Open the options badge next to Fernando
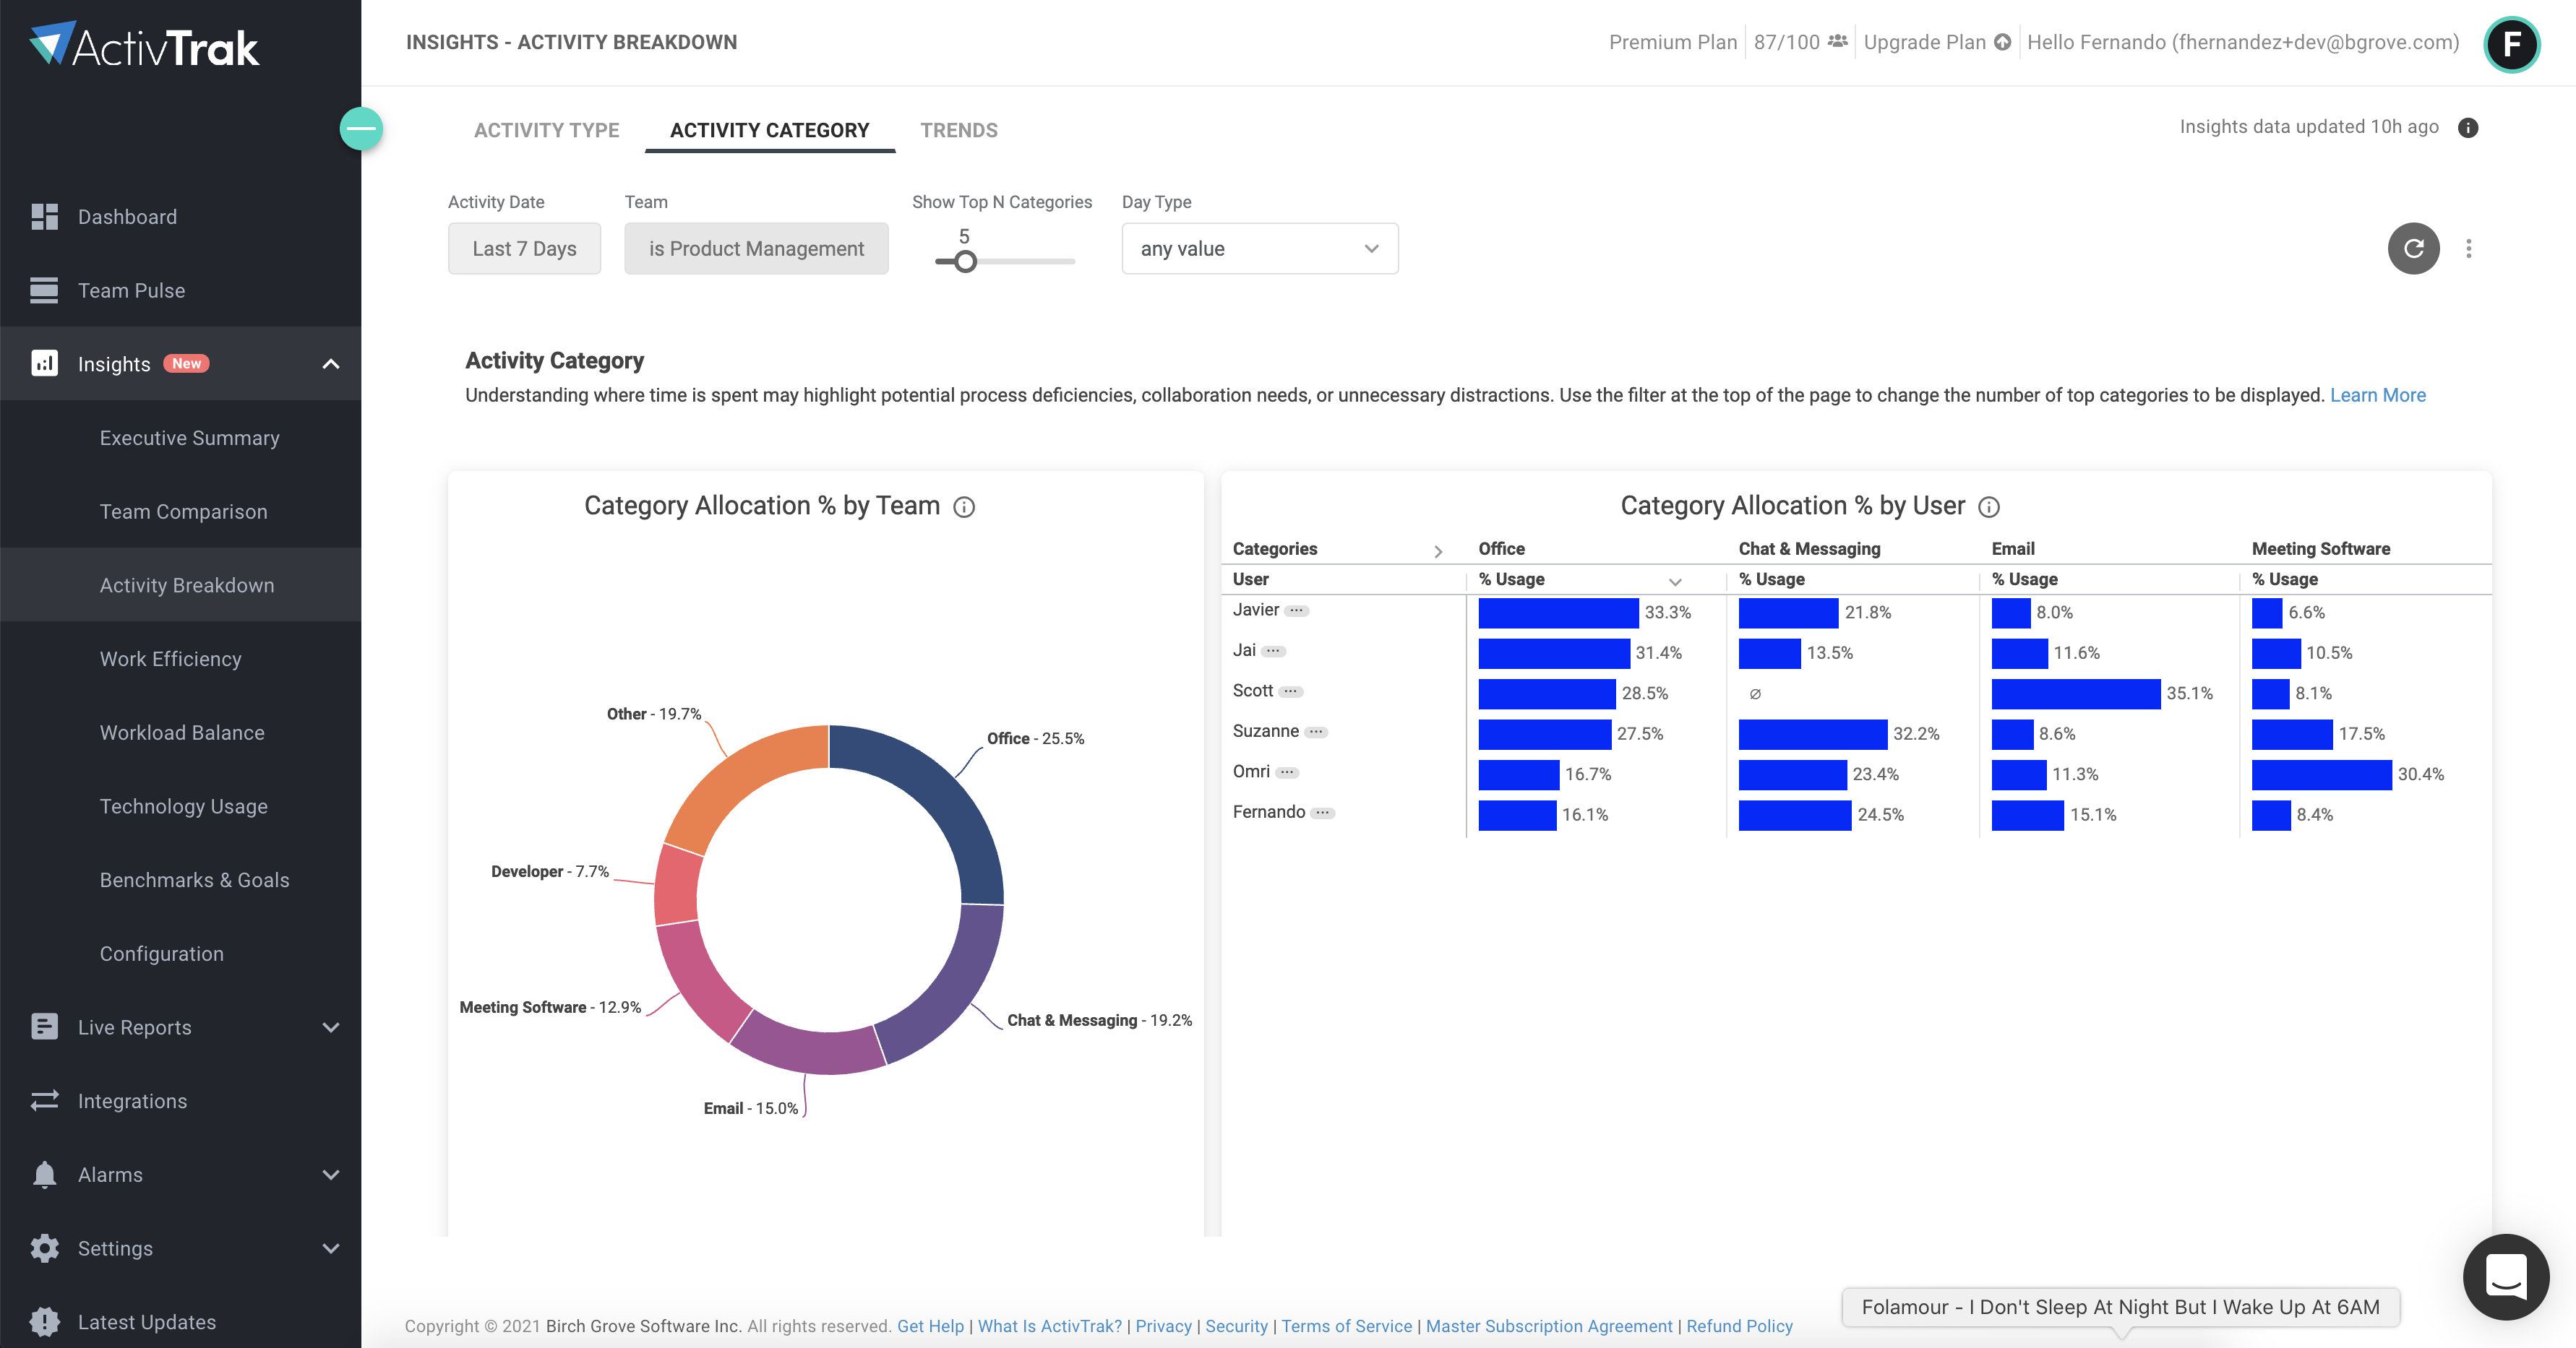Image resolution: width=2576 pixels, height=1348 pixels. 1322,813
